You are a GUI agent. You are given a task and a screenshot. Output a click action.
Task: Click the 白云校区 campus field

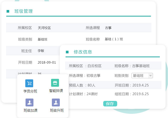[95, 66]
